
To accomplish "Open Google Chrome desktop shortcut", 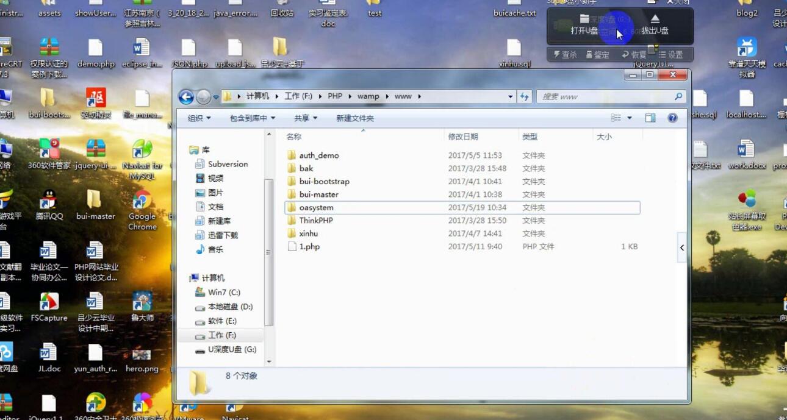I will (142, 210).
